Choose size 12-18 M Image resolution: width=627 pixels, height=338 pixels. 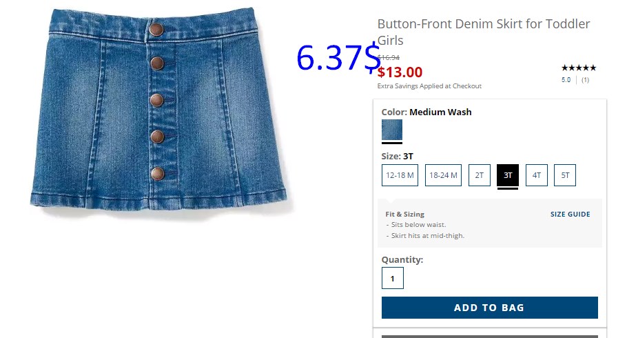tap(400, 175)
